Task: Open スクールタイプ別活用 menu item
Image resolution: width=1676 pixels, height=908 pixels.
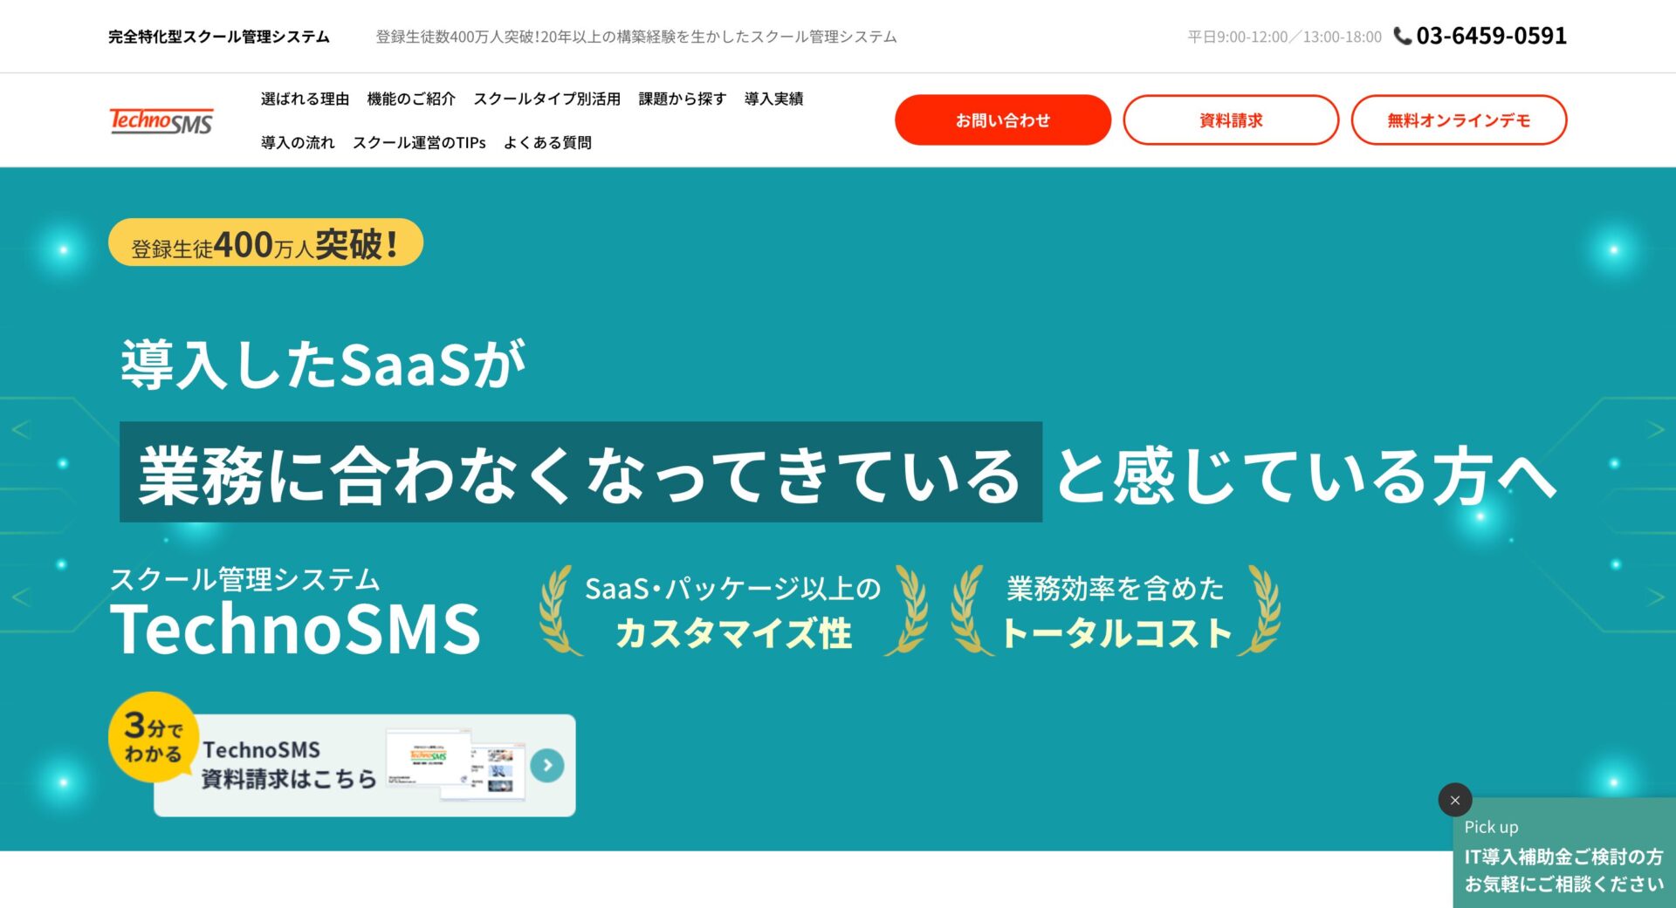Action: coord(547,99)
